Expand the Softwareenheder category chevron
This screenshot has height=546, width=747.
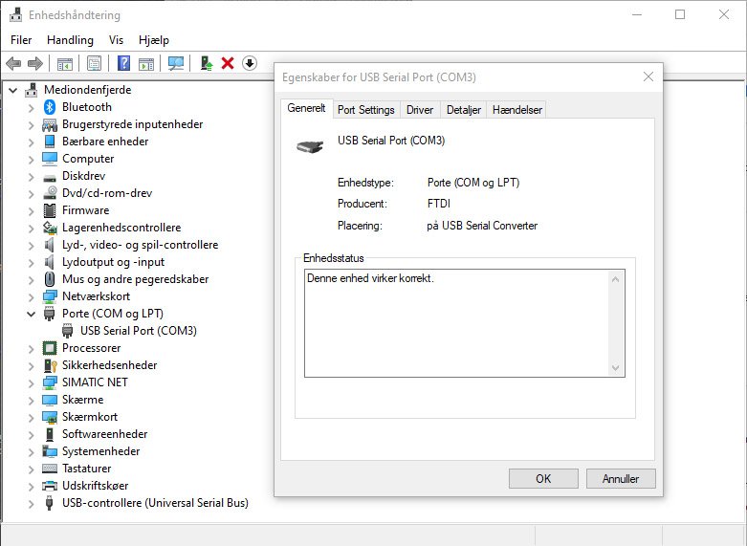point(31,434)
